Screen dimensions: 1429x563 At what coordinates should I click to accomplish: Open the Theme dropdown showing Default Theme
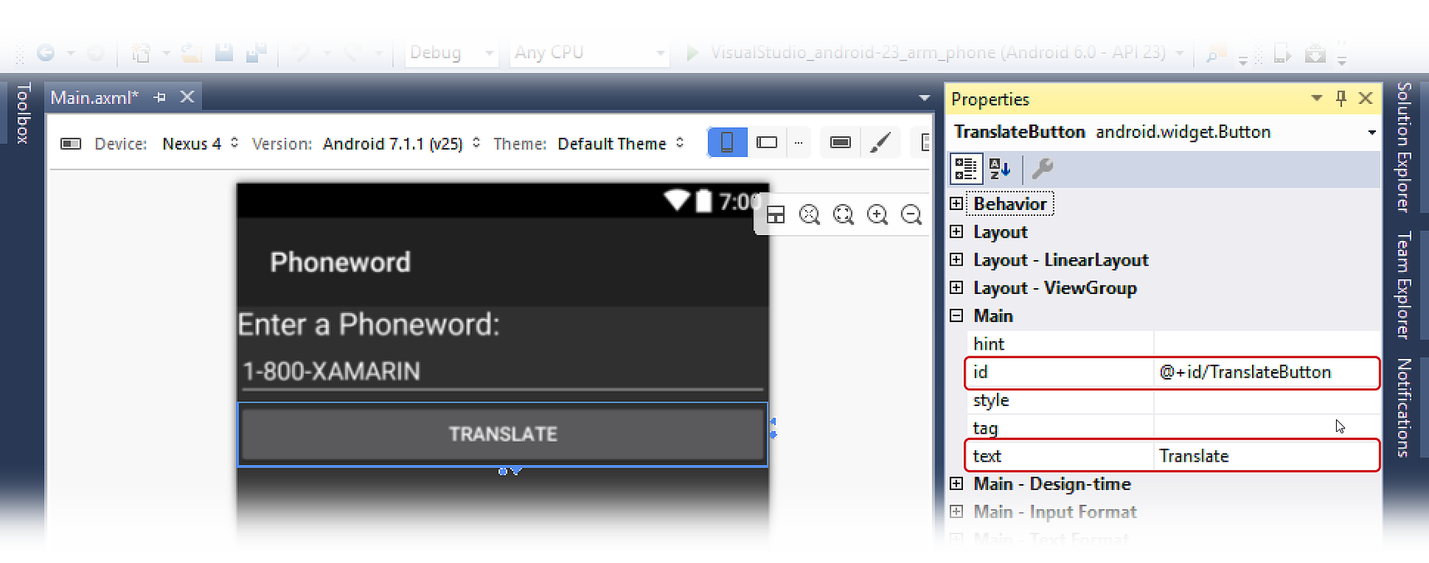(620, 144)
